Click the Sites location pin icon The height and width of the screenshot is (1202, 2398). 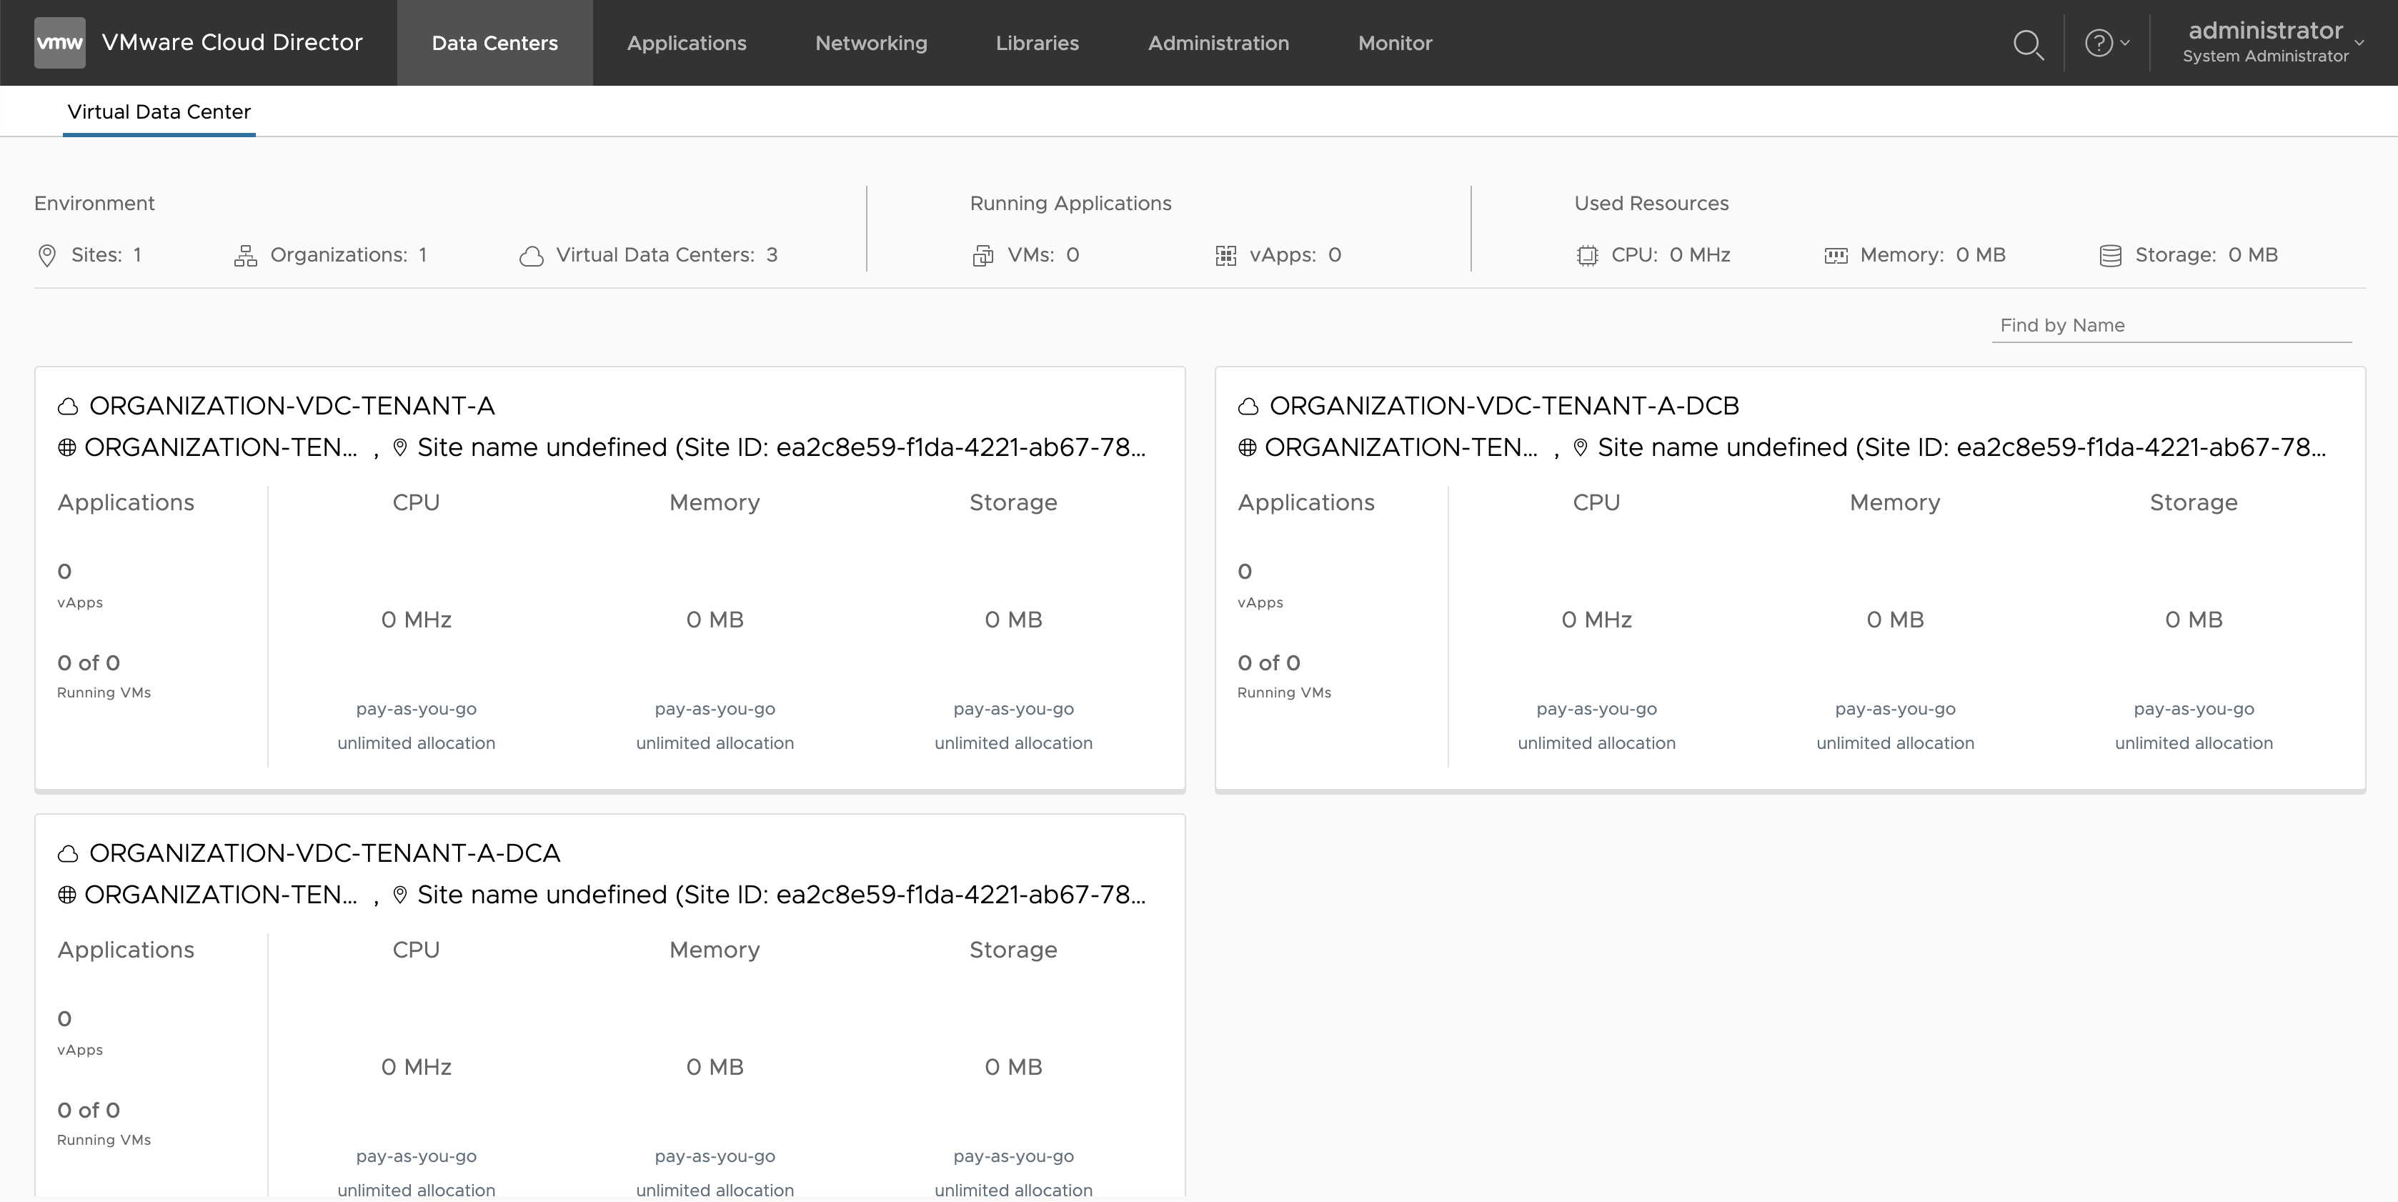coord(46,256)
